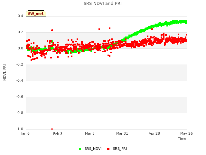Click the SW_met label box
Image resolution: width=206 pixels, height=155 pixels.
coord(36,14)
